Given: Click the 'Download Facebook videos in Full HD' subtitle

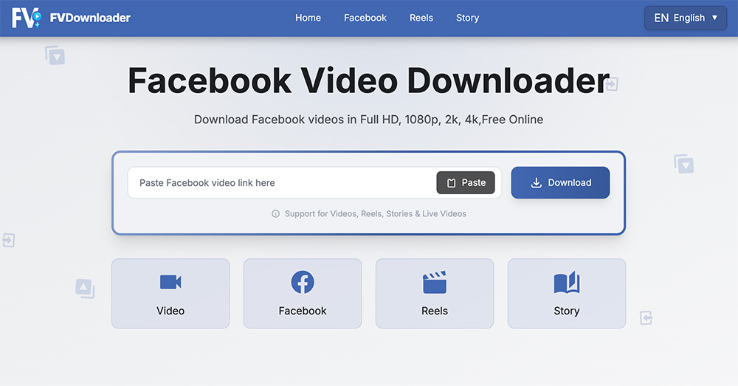Looking at the screenshot, I should pyautogui.click(x=368, y=120).
